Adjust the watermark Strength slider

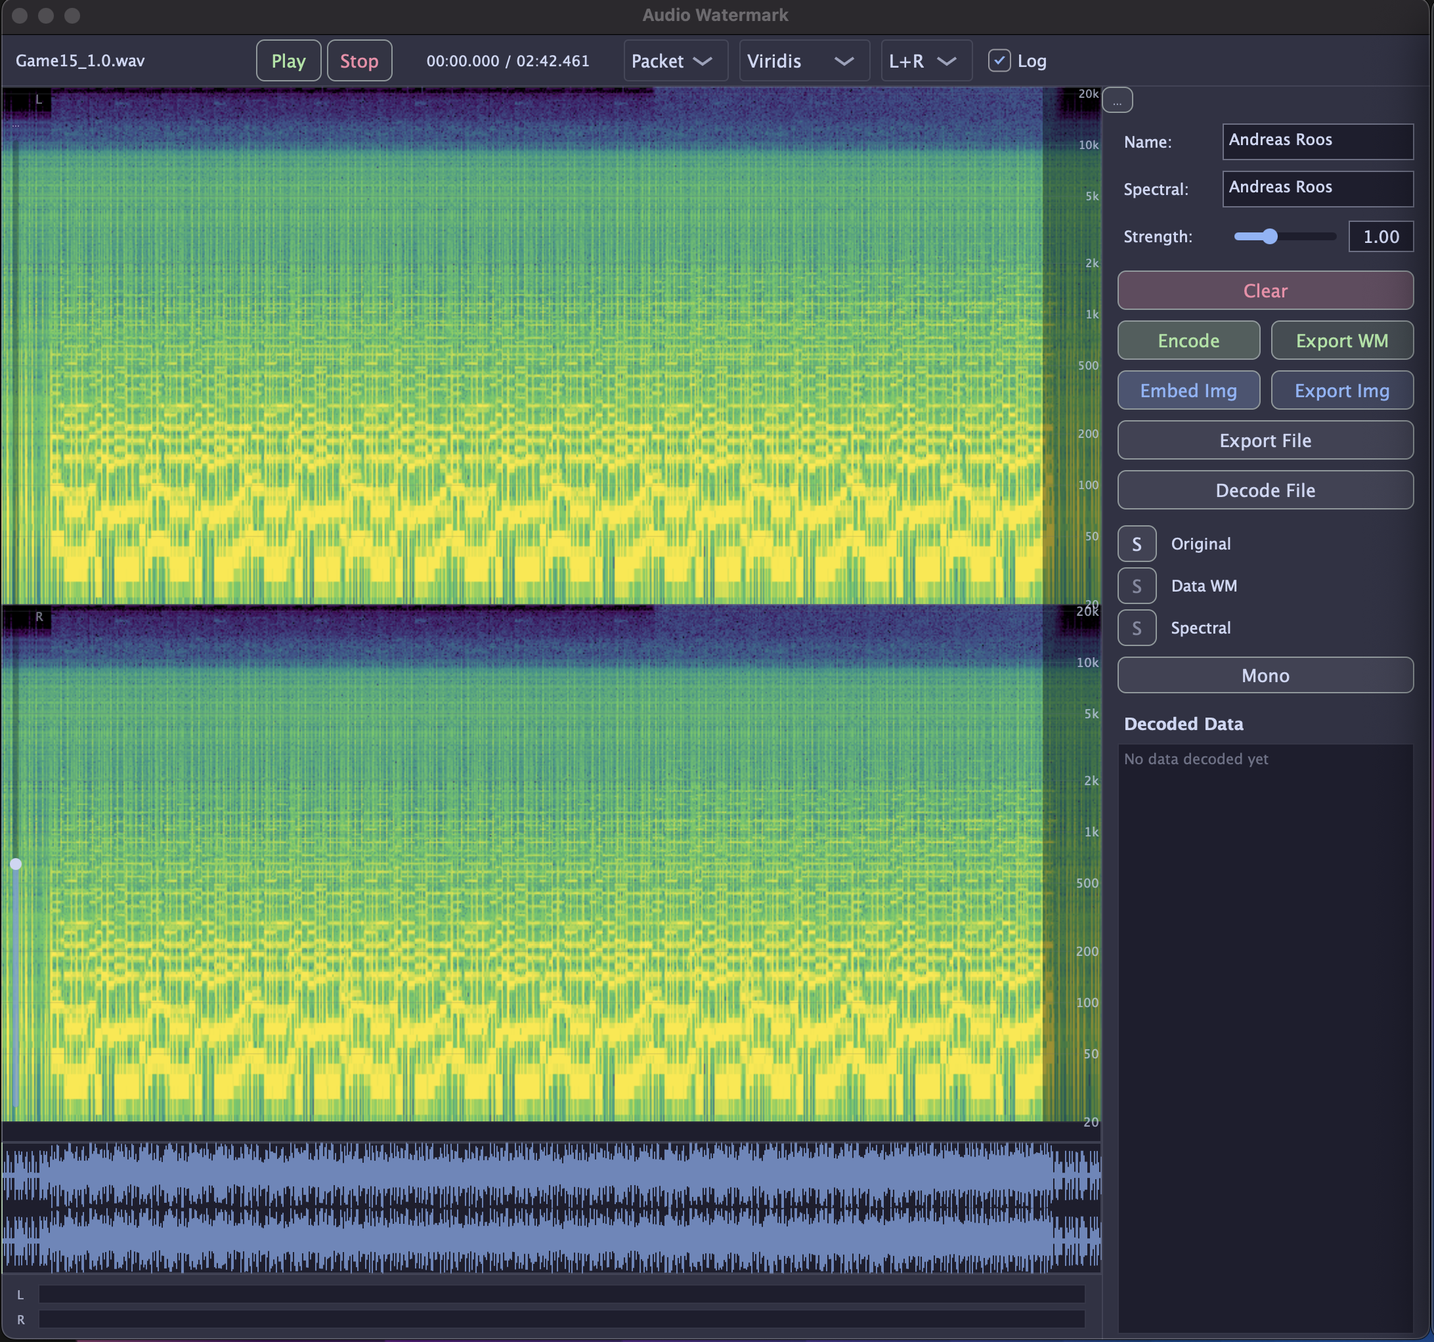pyautogui.click(x=1270, y=236)
